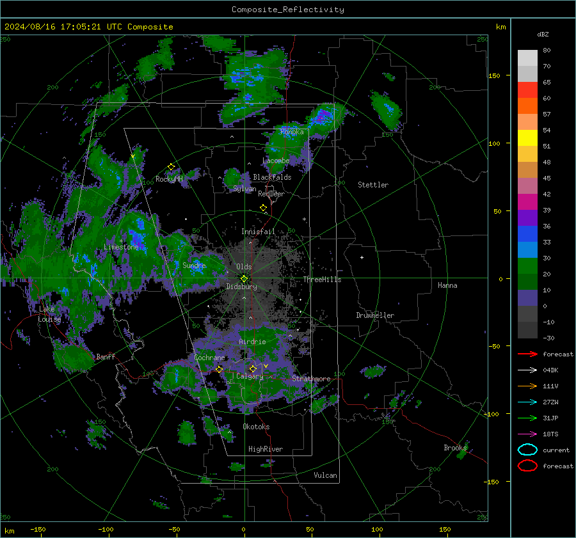Pick the bright orange swatch below red
Screen dimensions: 576x538
click(527, 106)
